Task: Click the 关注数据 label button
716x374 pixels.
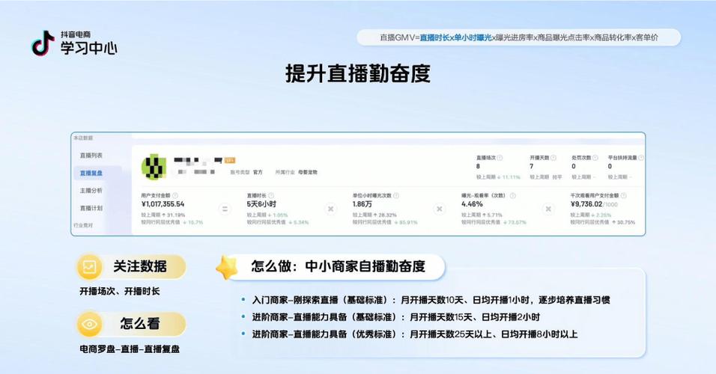Action: (x=139, y=266)
